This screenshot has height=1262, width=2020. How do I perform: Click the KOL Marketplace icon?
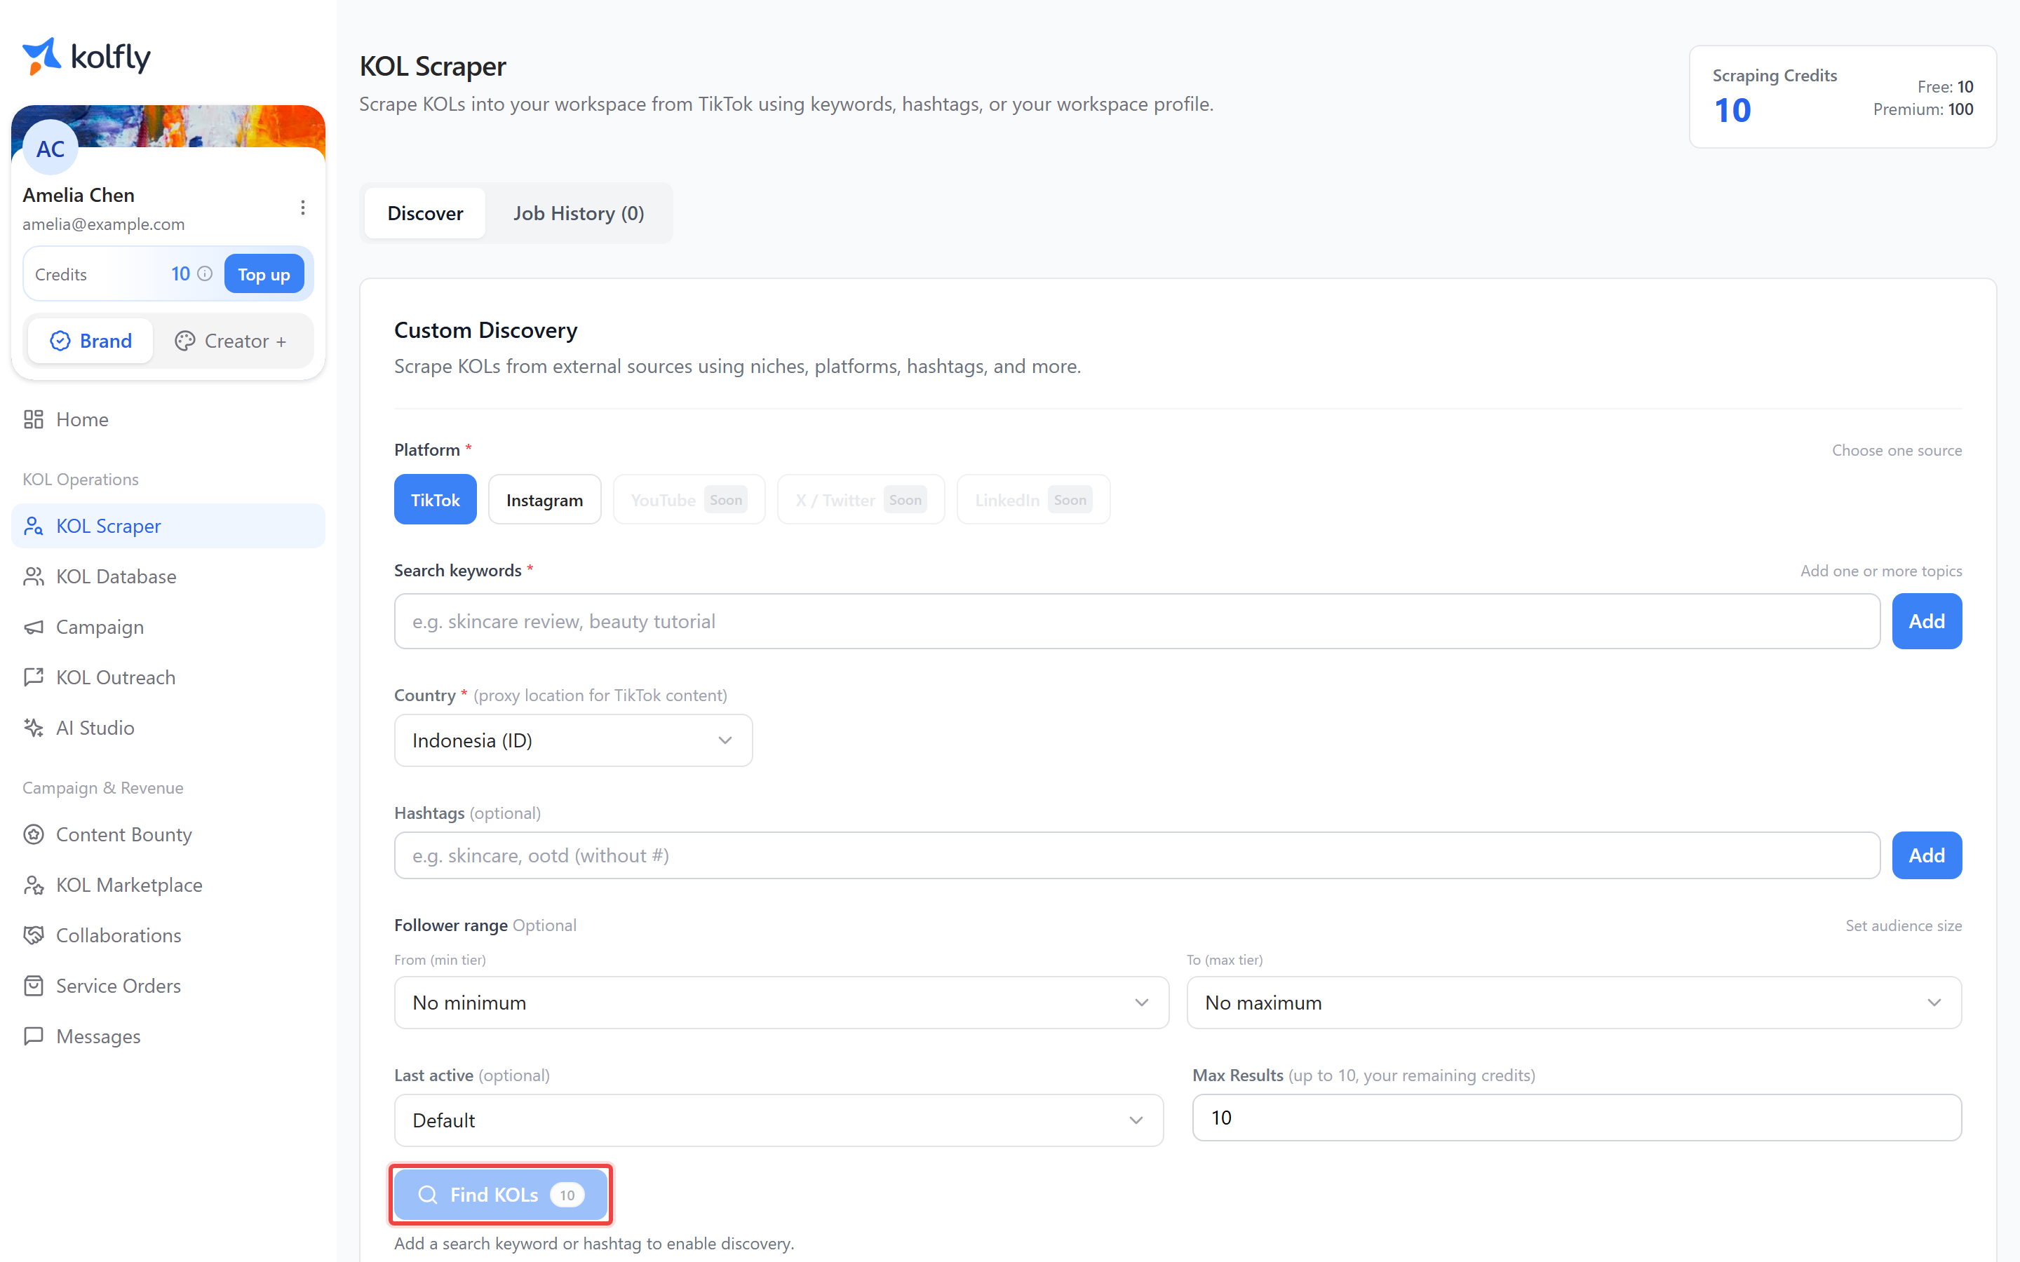[x=34, y=885]
